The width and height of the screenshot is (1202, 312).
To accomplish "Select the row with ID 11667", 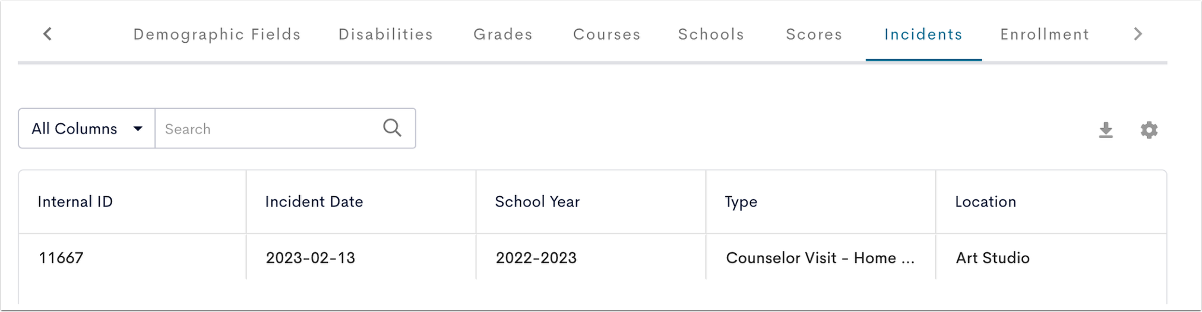I will 592,257.
